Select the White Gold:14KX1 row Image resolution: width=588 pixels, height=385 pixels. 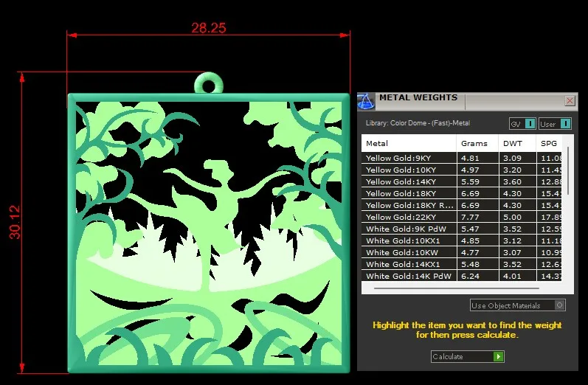pos(462,264)
